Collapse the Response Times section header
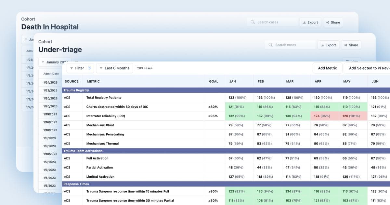The height and width of the screenshot is (205, 390). click(x=75, y=184)
